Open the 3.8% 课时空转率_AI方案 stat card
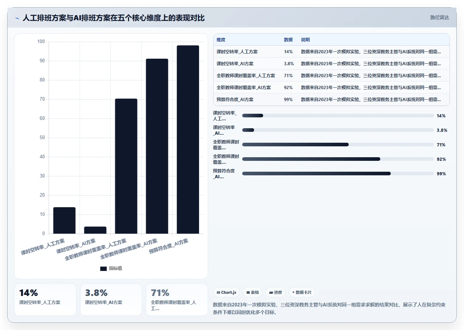The height and width of the screenshot is (330, 464). coord(111,299)
